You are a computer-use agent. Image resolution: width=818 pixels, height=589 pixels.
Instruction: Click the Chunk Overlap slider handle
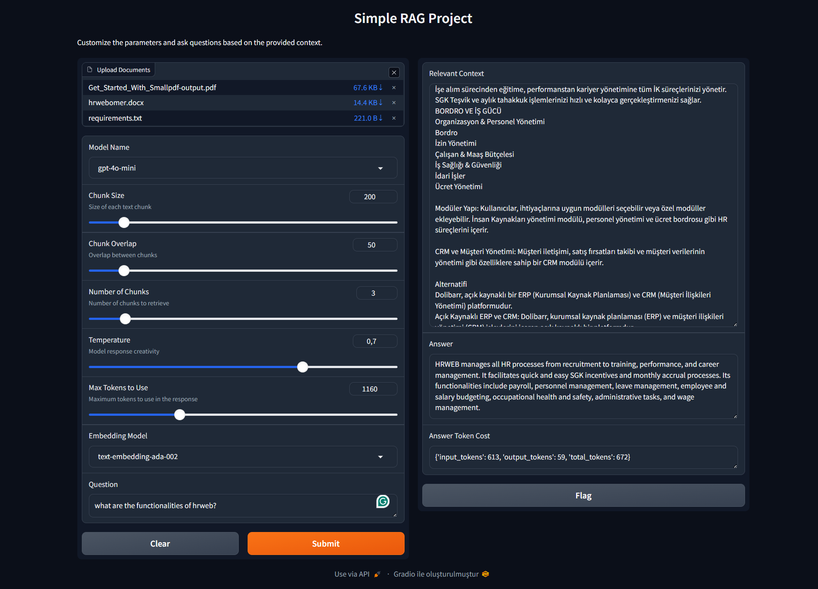pyautogui.click(x=124, y=270)
